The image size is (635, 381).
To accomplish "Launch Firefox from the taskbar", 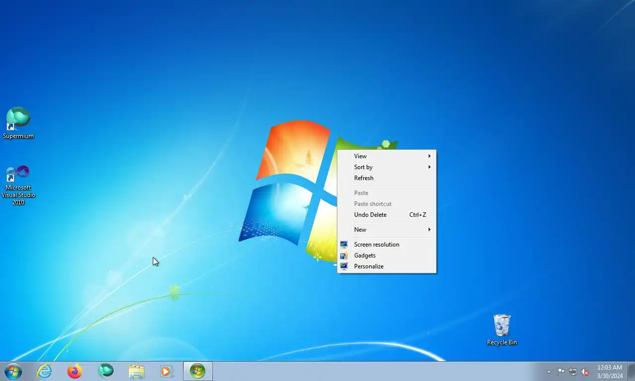I will [x=75, y=371].
